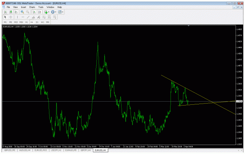Switch to the EURAUD,M5 chart tab
This screenshot has width=245, height=154.
pos(71,150)
